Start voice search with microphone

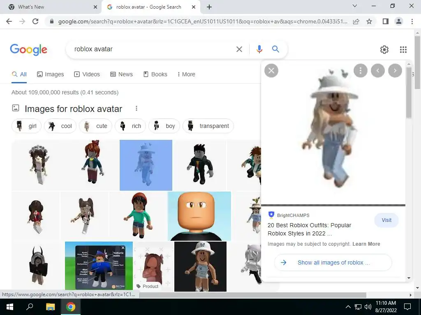pyautogui.click(x=259, y=49)
